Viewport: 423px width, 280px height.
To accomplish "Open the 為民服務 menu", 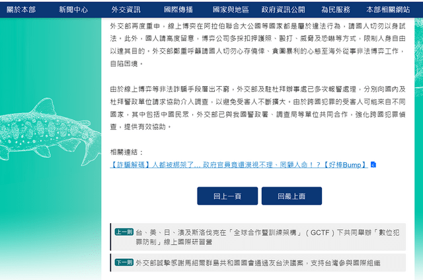I will pyautogui.click(x=336, y=10).
